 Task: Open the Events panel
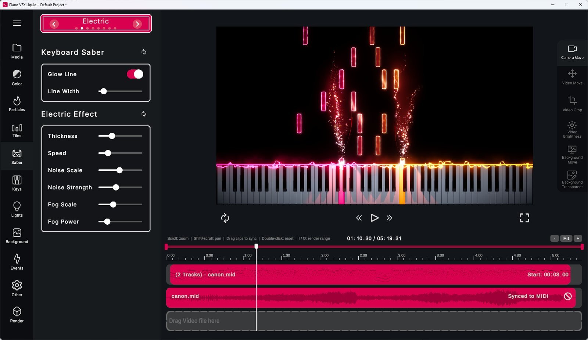[17, 262]
